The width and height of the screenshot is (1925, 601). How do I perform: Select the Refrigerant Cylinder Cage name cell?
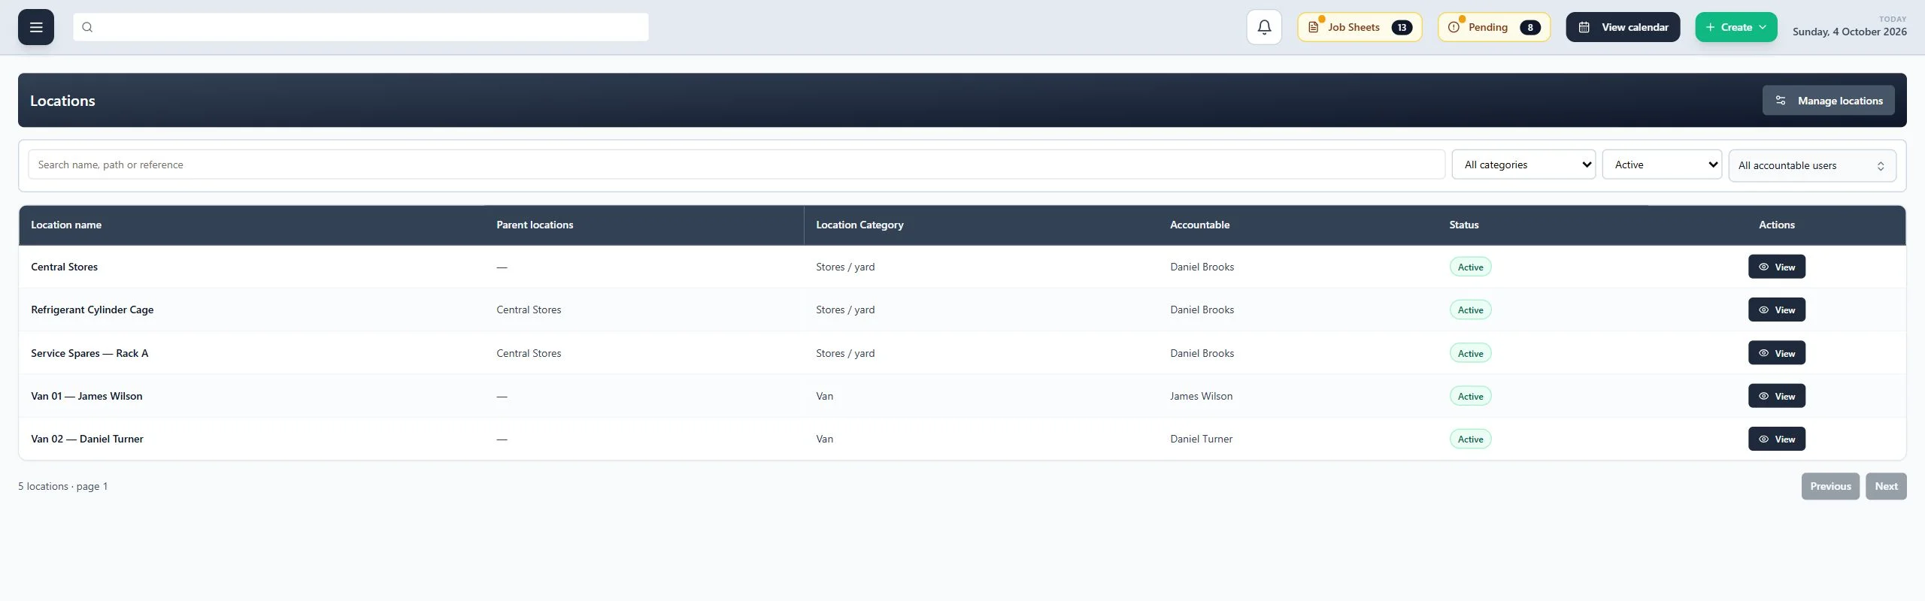[x=92, y=310]
